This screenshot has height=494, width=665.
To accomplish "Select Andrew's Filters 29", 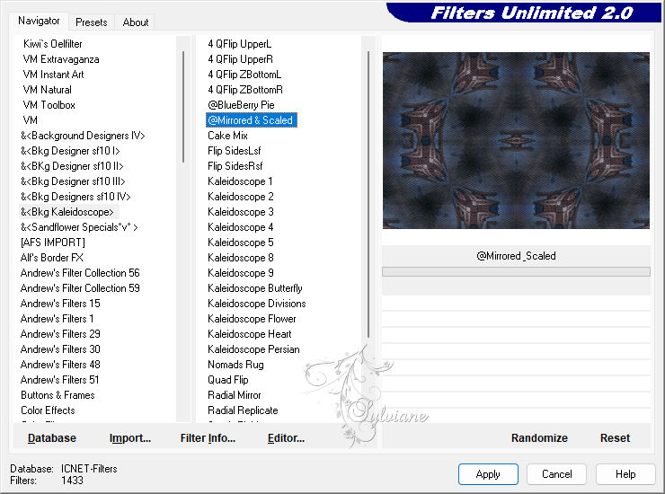I will [60, 334].
